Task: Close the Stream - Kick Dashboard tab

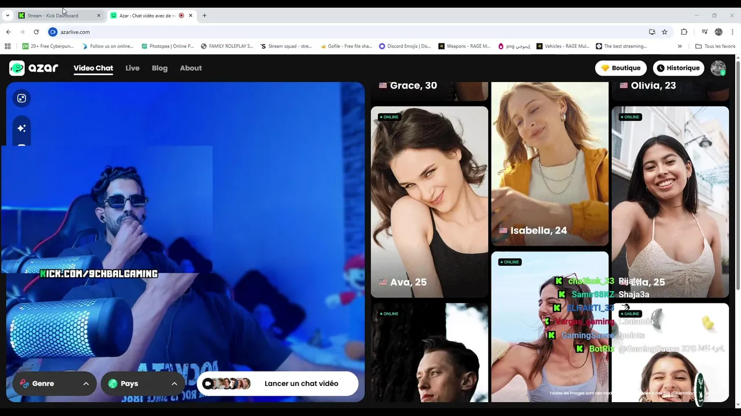Action: 98,16
